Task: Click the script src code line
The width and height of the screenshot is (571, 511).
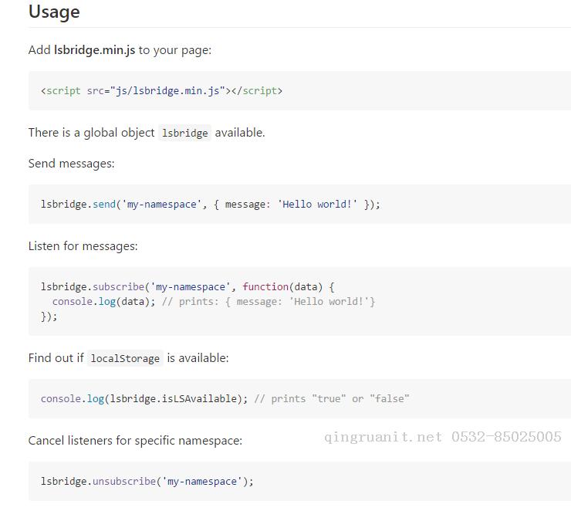Action: click(161, 90)
